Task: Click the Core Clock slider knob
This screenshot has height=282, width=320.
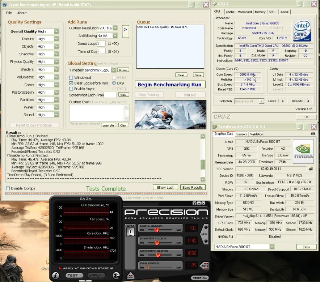Action: 157,230
